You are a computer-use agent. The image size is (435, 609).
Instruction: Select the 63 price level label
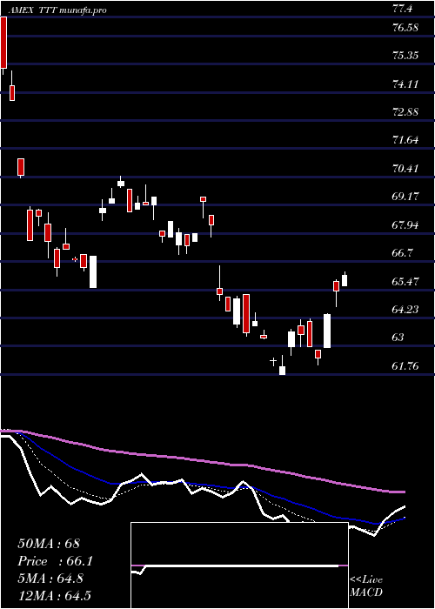(x=398, y=338)
